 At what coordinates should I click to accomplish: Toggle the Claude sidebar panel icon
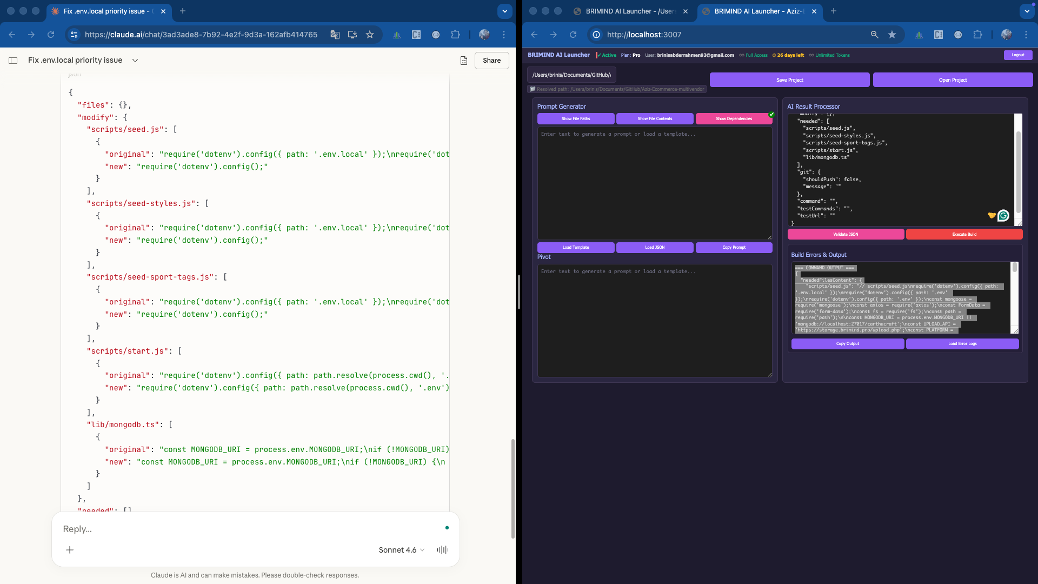point(13,61)
